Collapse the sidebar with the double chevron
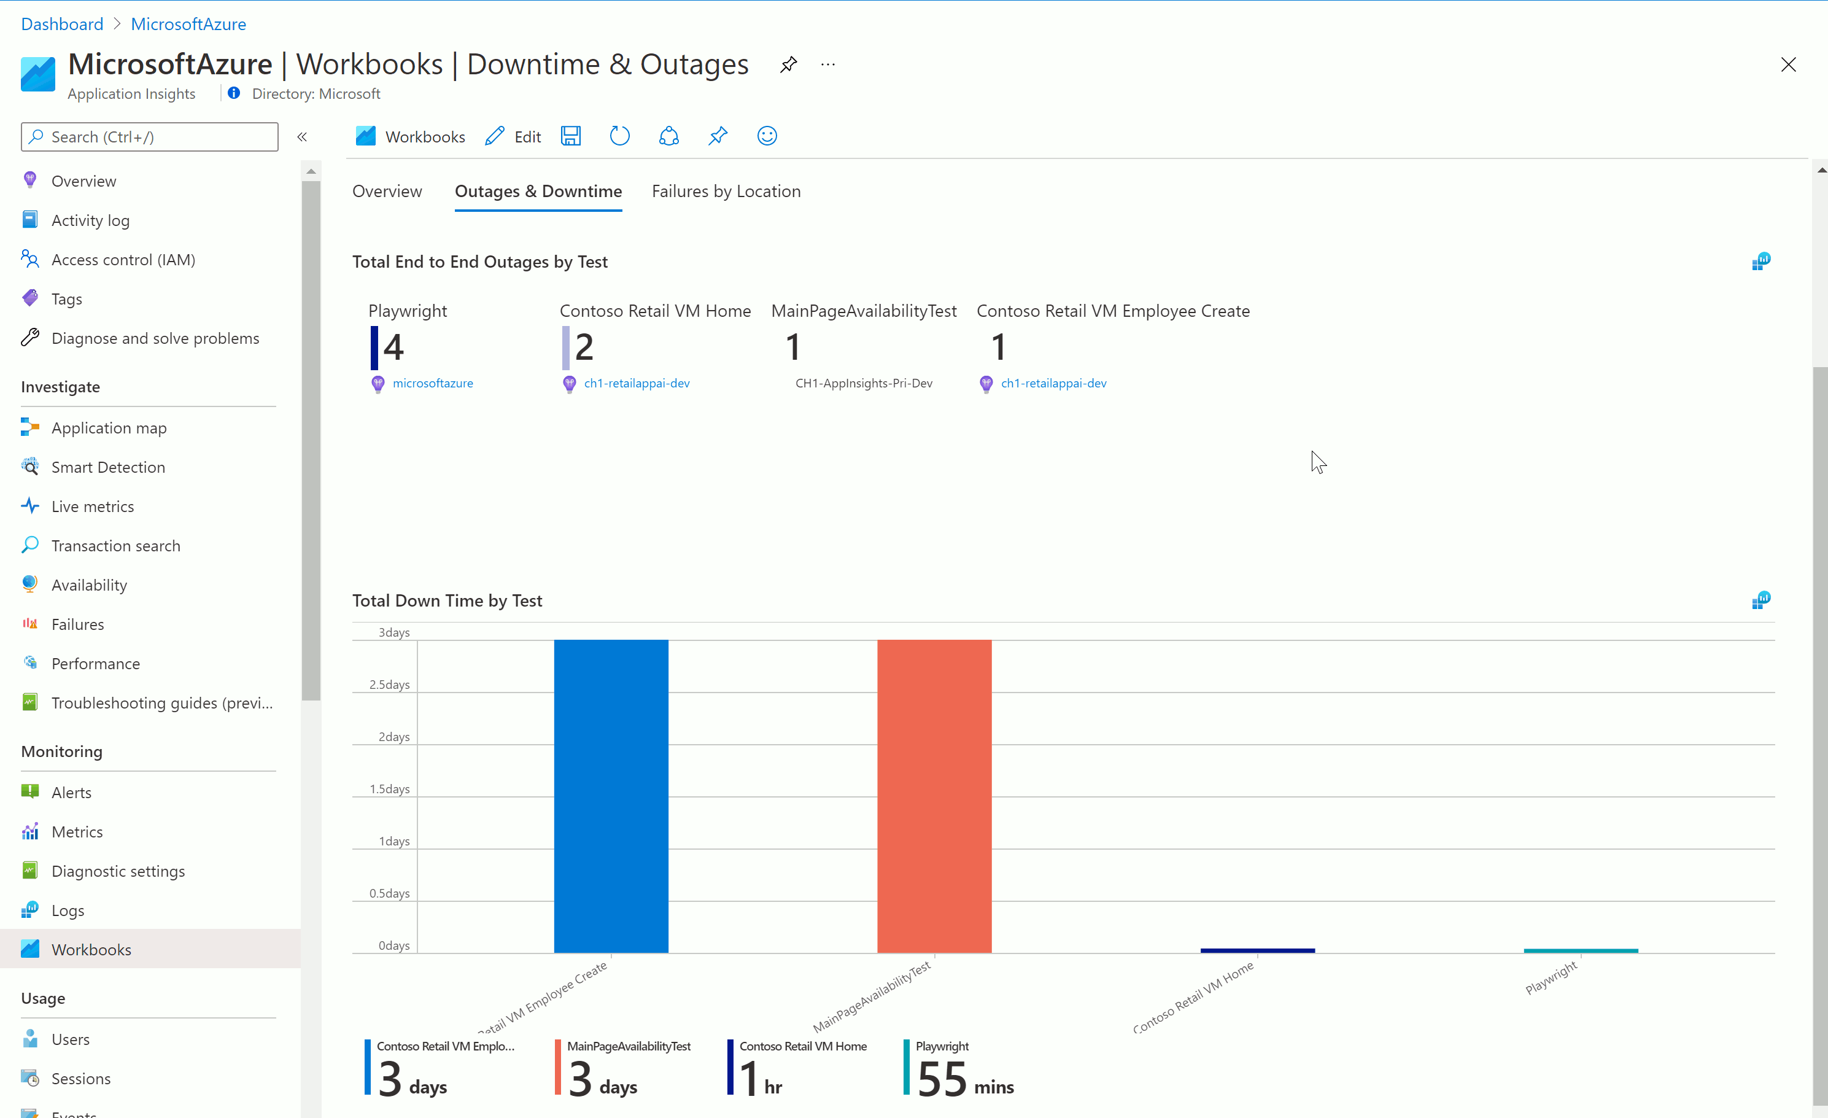1828x1118 pixels. coord(302,136)
